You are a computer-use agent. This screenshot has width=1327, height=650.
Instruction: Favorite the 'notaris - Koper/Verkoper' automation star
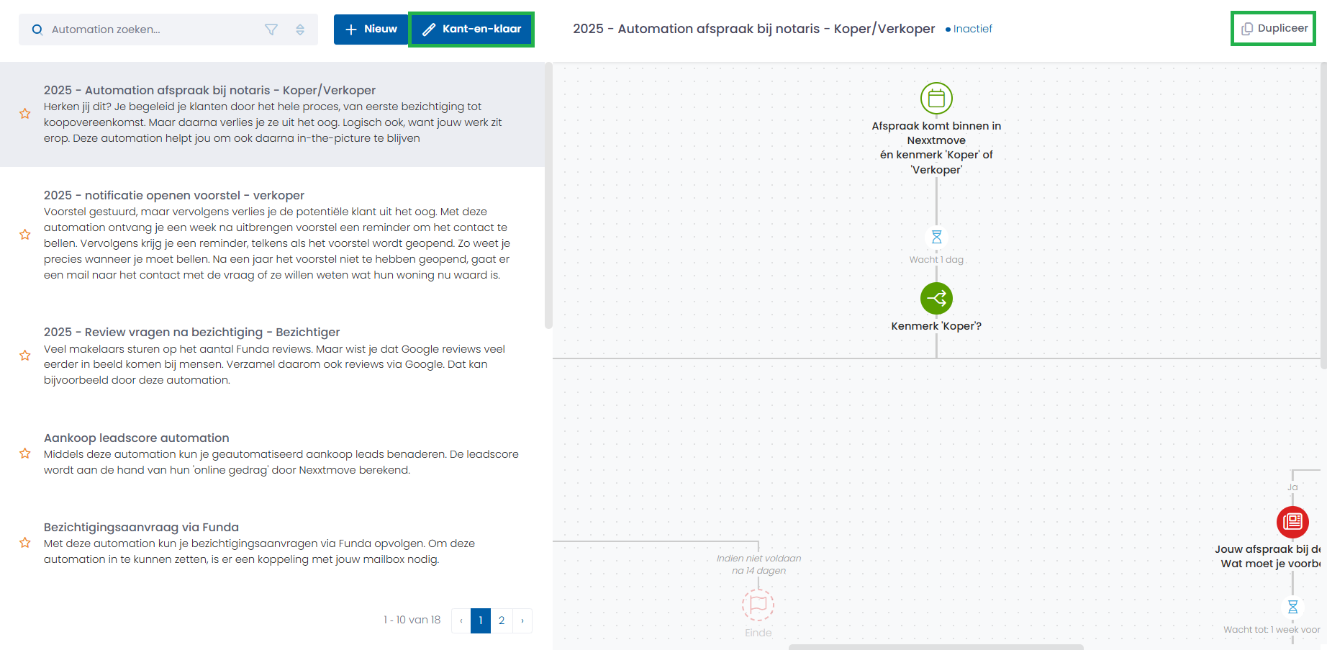pyautogui.click(x=25, y=114)
